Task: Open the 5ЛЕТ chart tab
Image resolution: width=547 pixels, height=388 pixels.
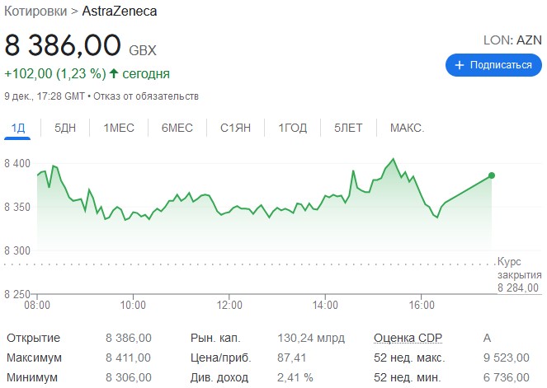Action: (x=348, y=129)
